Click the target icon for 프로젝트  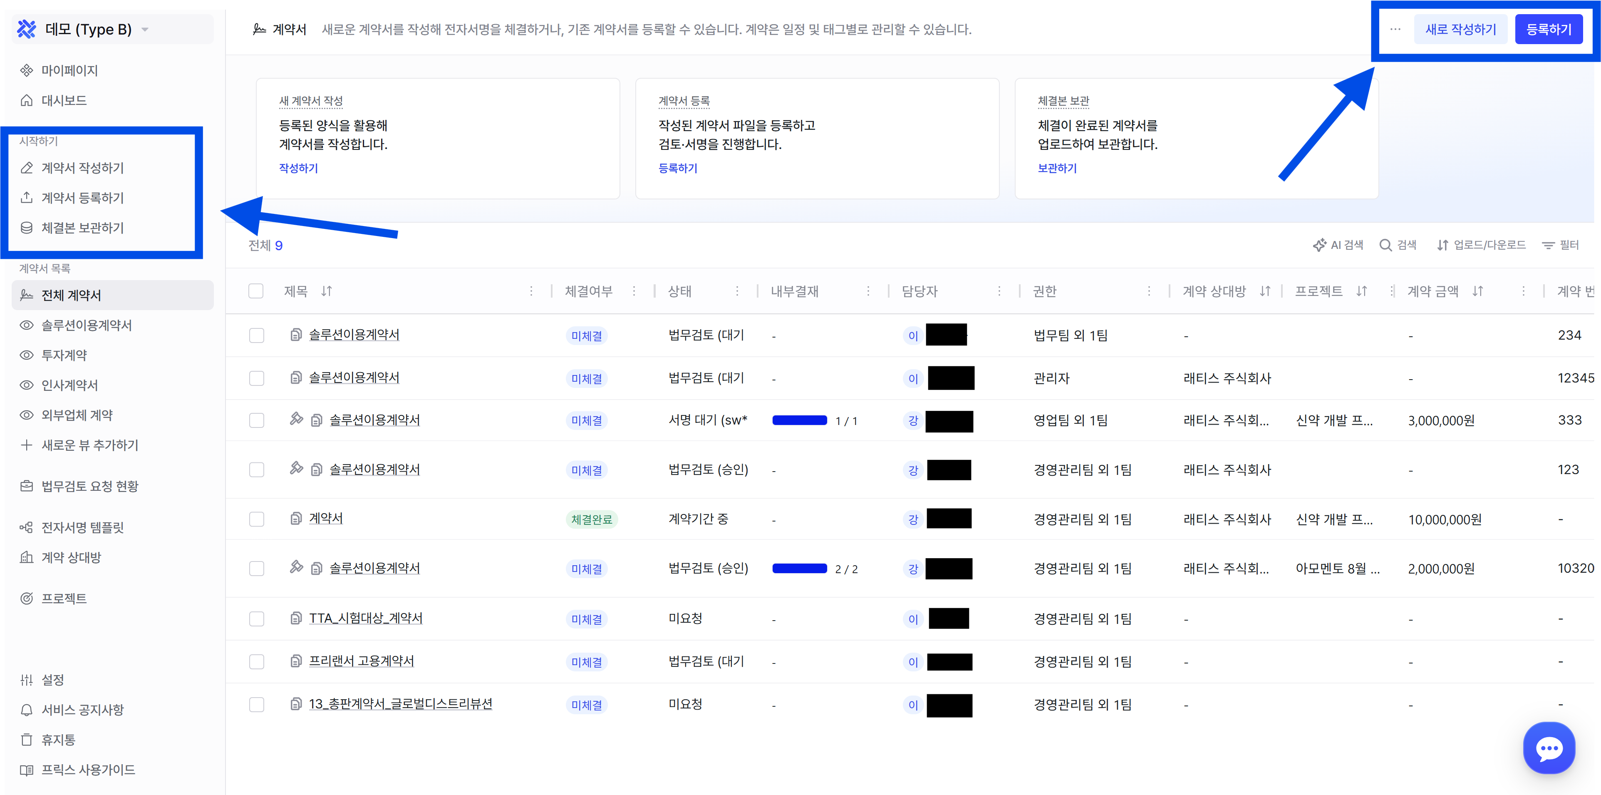(26, 599)
